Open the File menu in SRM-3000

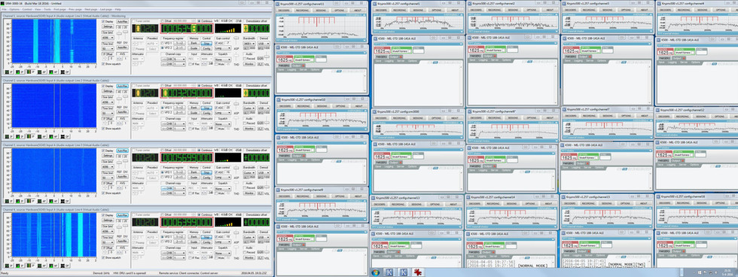(x=4, y=9)
